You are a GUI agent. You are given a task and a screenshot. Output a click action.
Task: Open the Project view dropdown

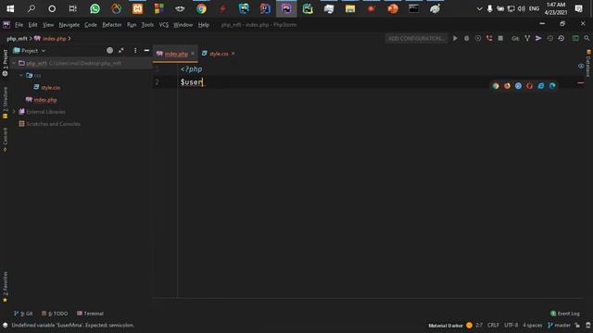[29, 51]
